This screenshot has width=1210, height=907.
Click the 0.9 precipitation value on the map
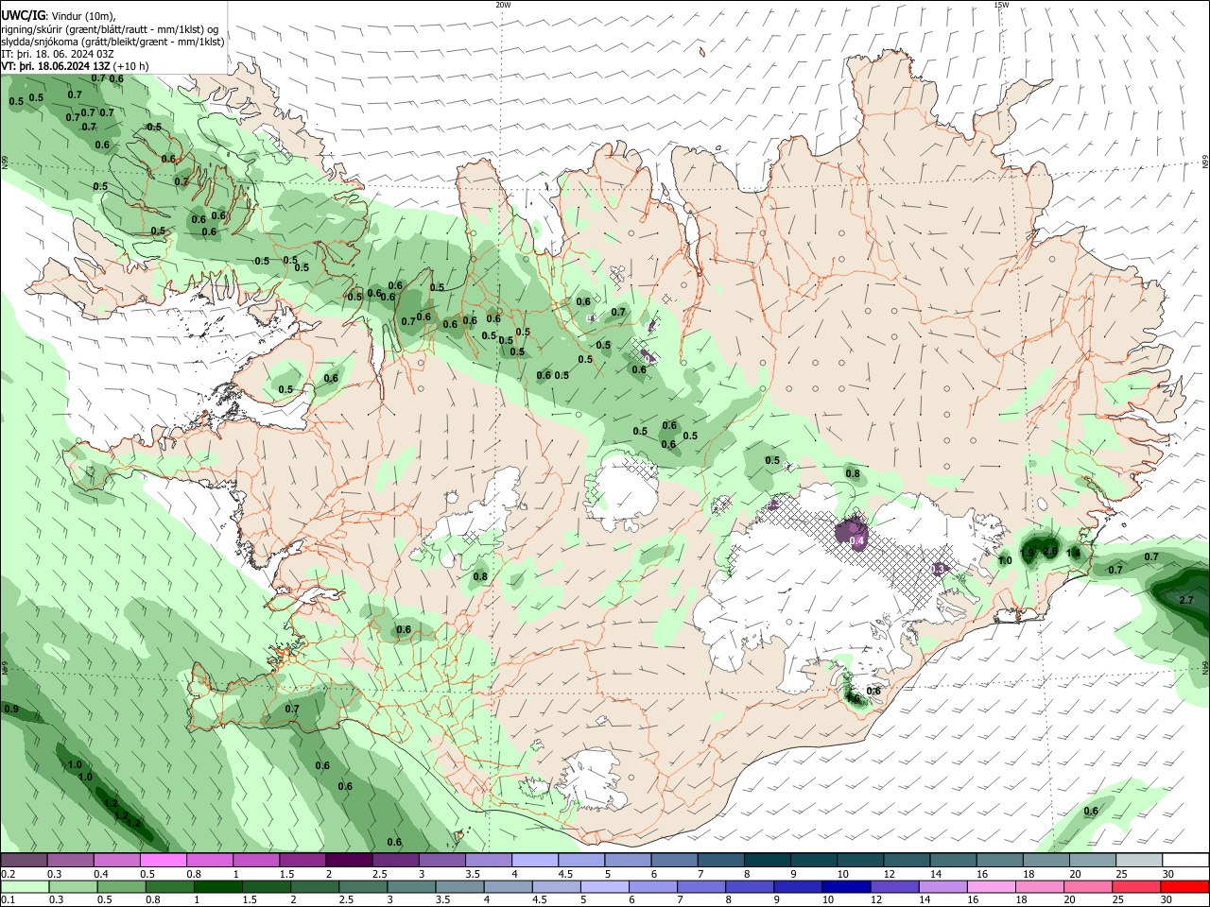click(11, 709)
